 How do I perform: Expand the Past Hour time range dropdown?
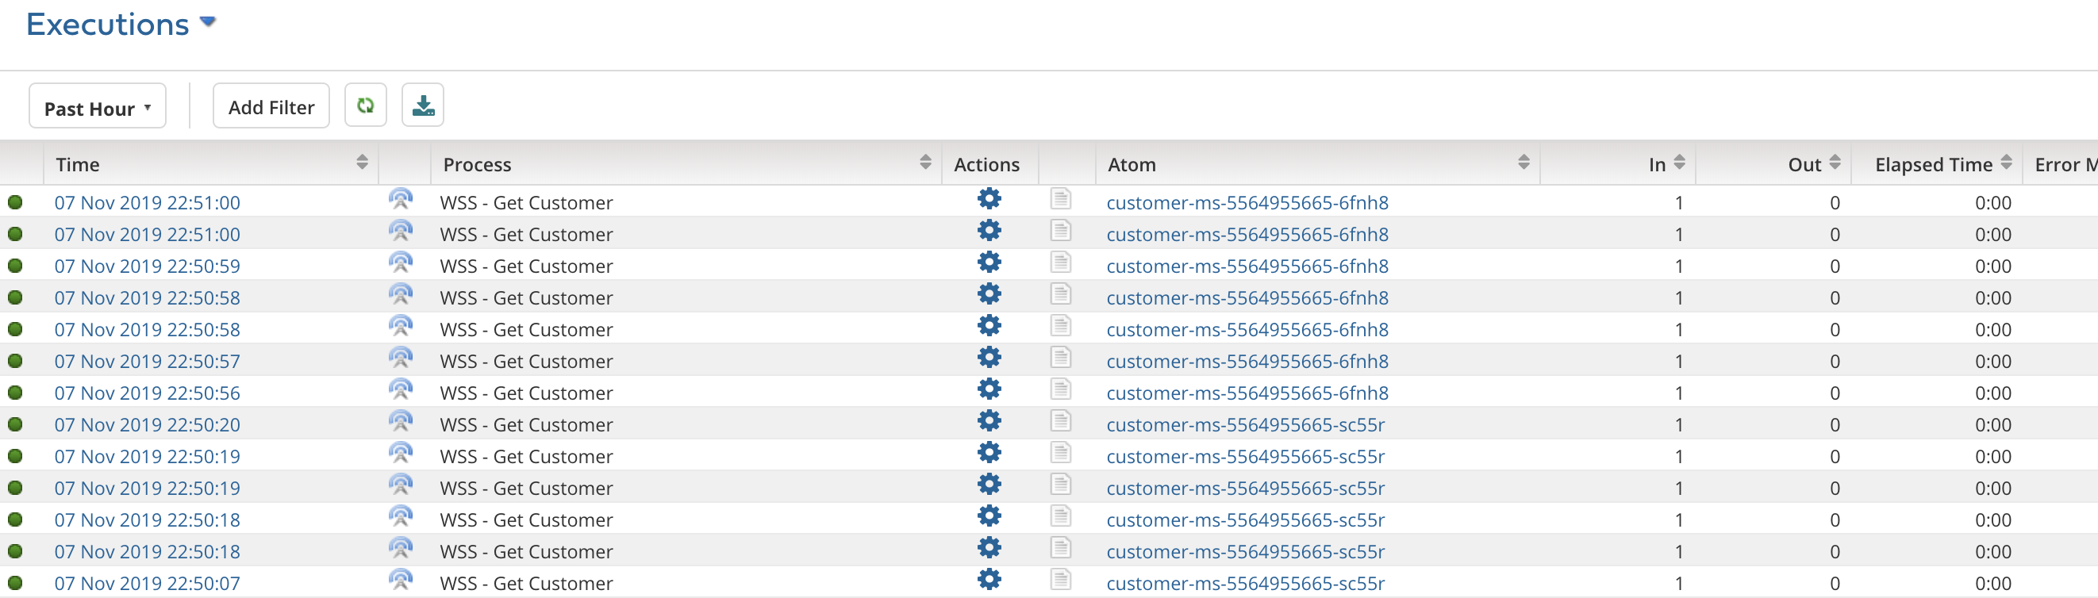[97, 107]
